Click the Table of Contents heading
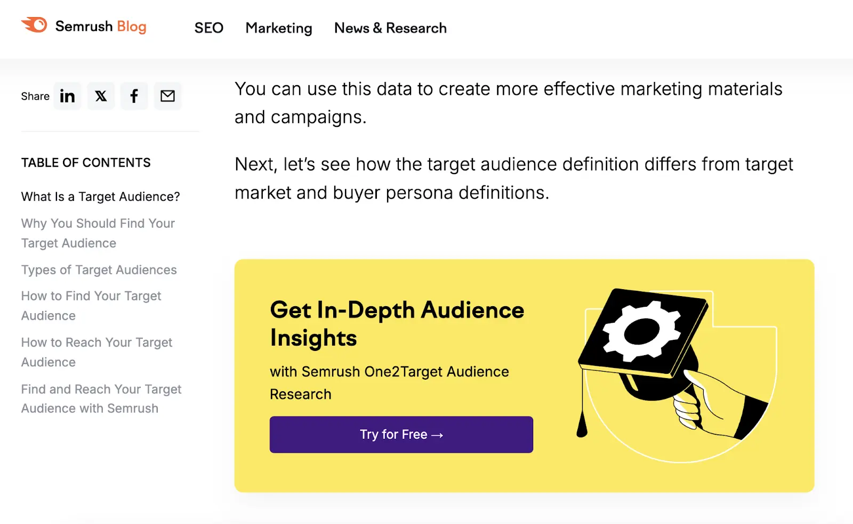Screen dimensions: 853x524 pyautogui.click(x=85, y=162)
